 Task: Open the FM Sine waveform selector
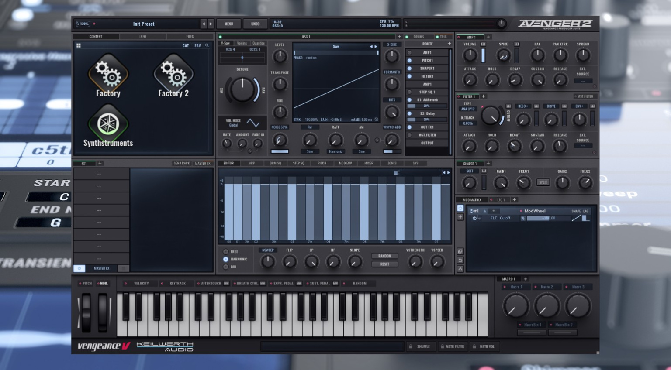point(310,151)
